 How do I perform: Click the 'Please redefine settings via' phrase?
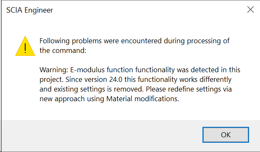tap(189, 89)
